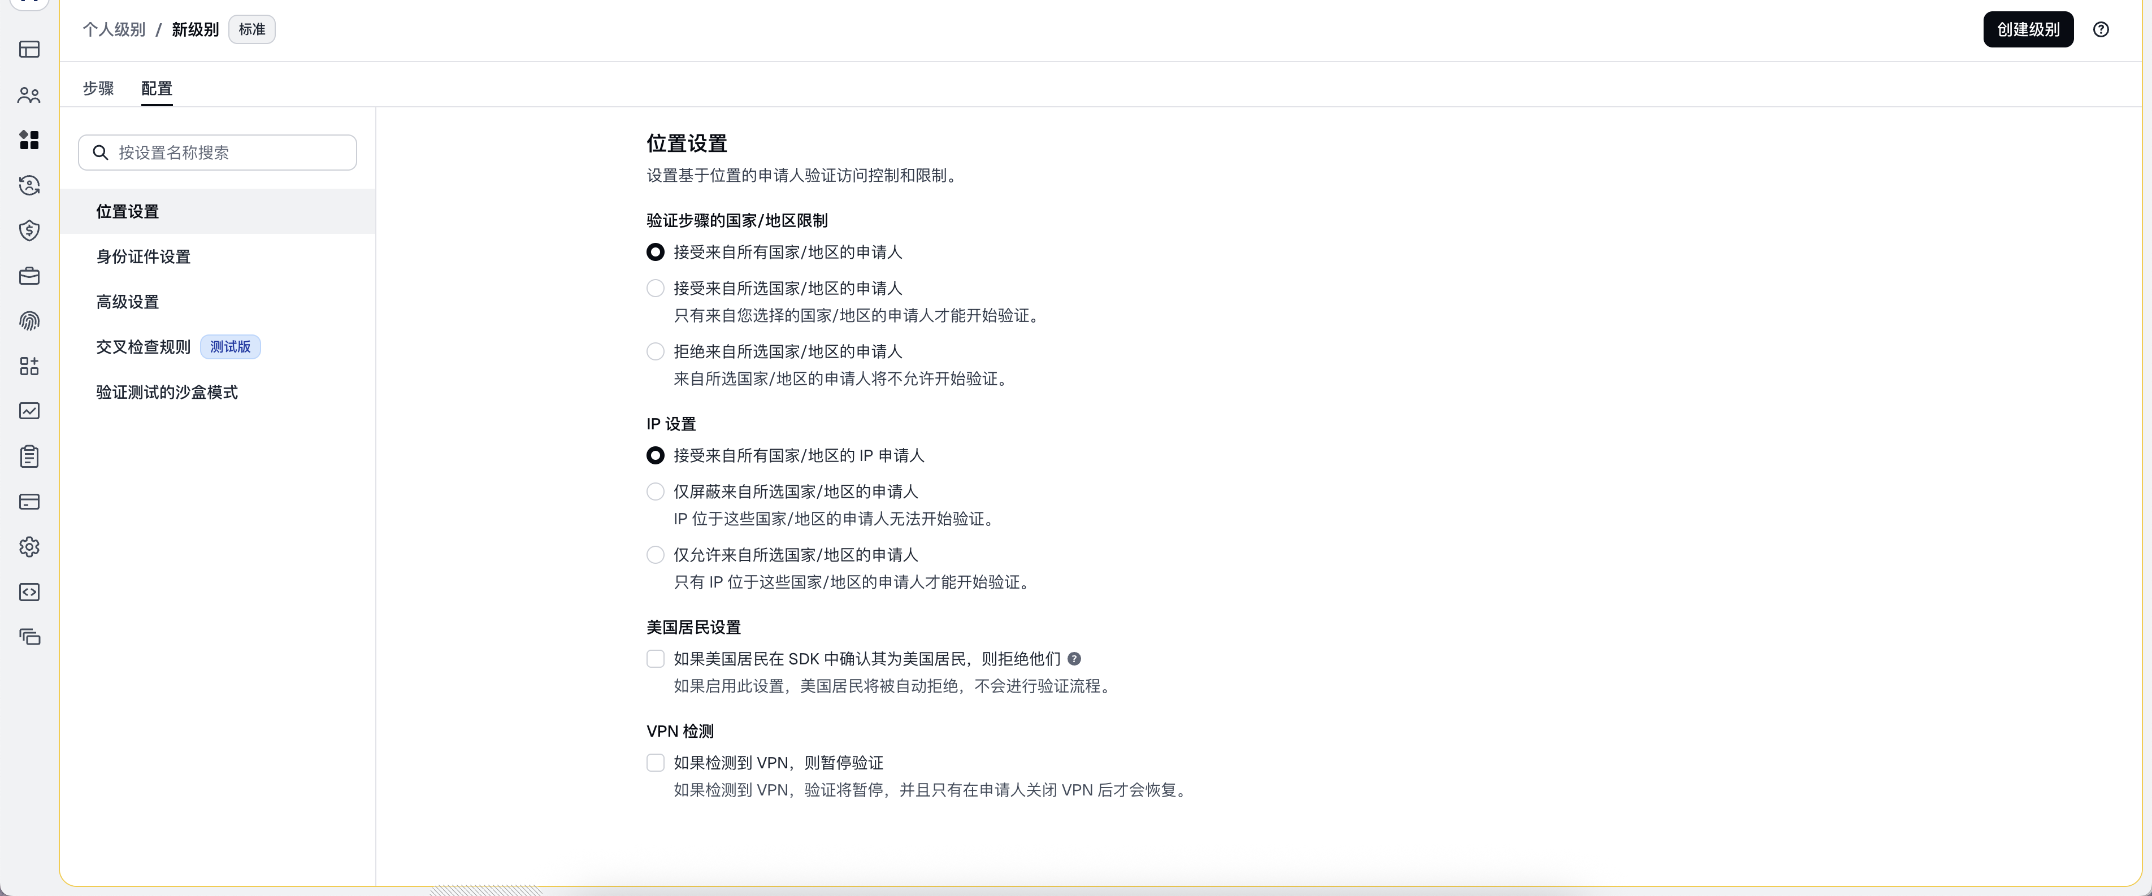Enable 如果检测到 VPN，则暂停验证 checkbox

656,763
